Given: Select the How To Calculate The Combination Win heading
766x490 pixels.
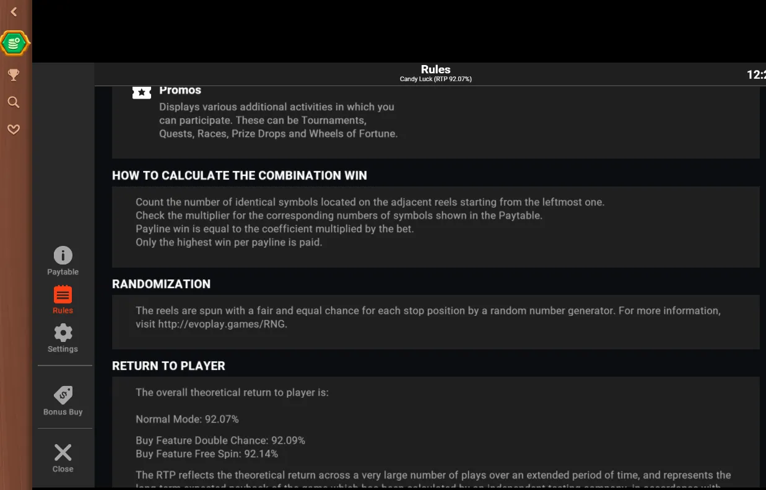Looking at the screenshot, I should [239, 175].
